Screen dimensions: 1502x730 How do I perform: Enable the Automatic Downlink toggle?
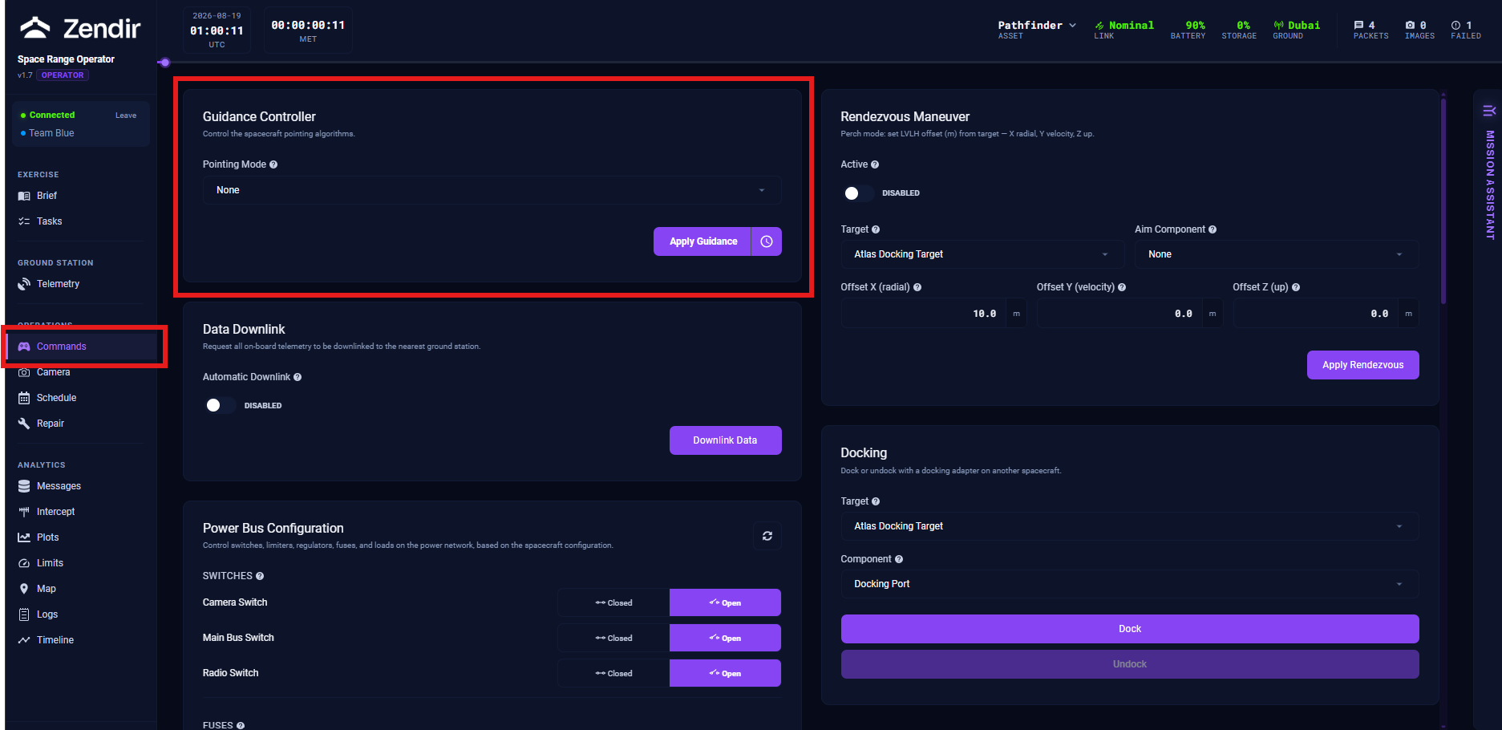pos(220,406)
